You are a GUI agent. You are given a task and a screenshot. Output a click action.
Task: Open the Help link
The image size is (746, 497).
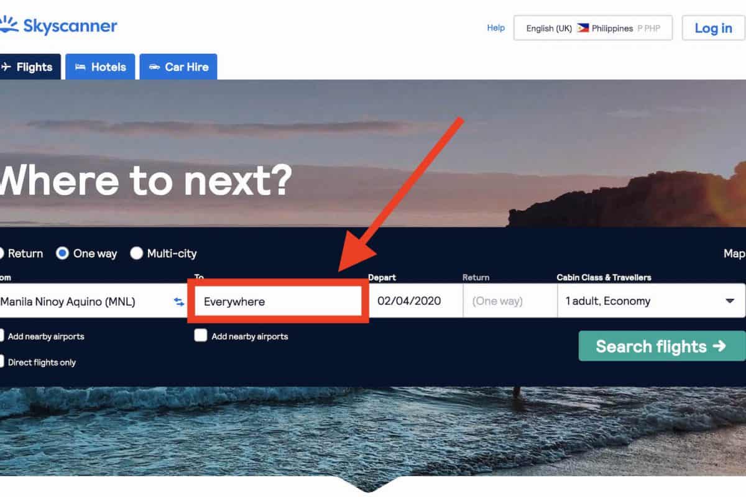(496, 28)
